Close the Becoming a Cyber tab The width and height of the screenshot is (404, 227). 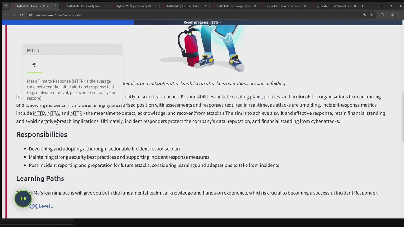pyautogui.click(x=255, y=6)
